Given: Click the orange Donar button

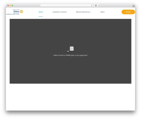Looking at the screenshot, I should [128, 12].
